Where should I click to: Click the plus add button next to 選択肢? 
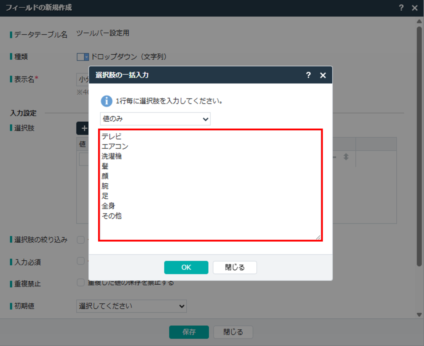click(x=84, y=128)
